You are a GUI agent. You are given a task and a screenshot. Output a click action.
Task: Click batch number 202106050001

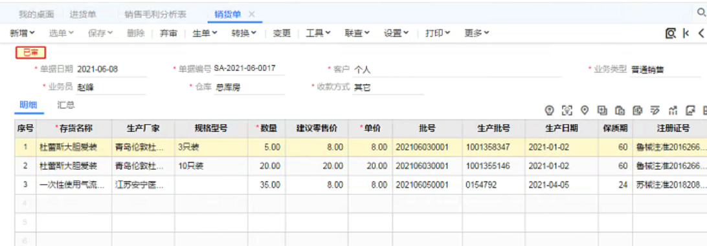tap(427, 185)
